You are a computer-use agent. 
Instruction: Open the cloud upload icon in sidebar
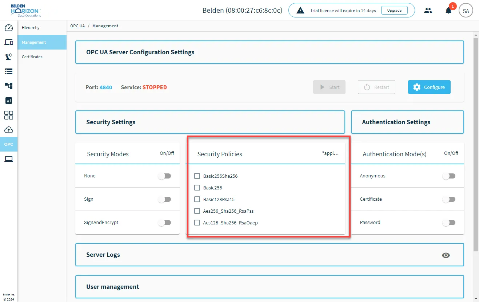(9, 130)
